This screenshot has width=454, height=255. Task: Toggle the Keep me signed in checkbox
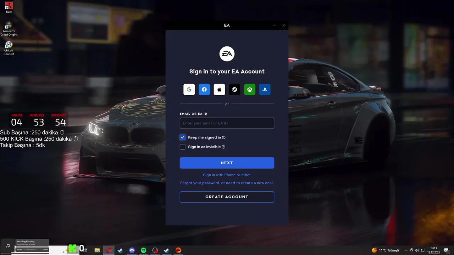click(x=183, y=137)
